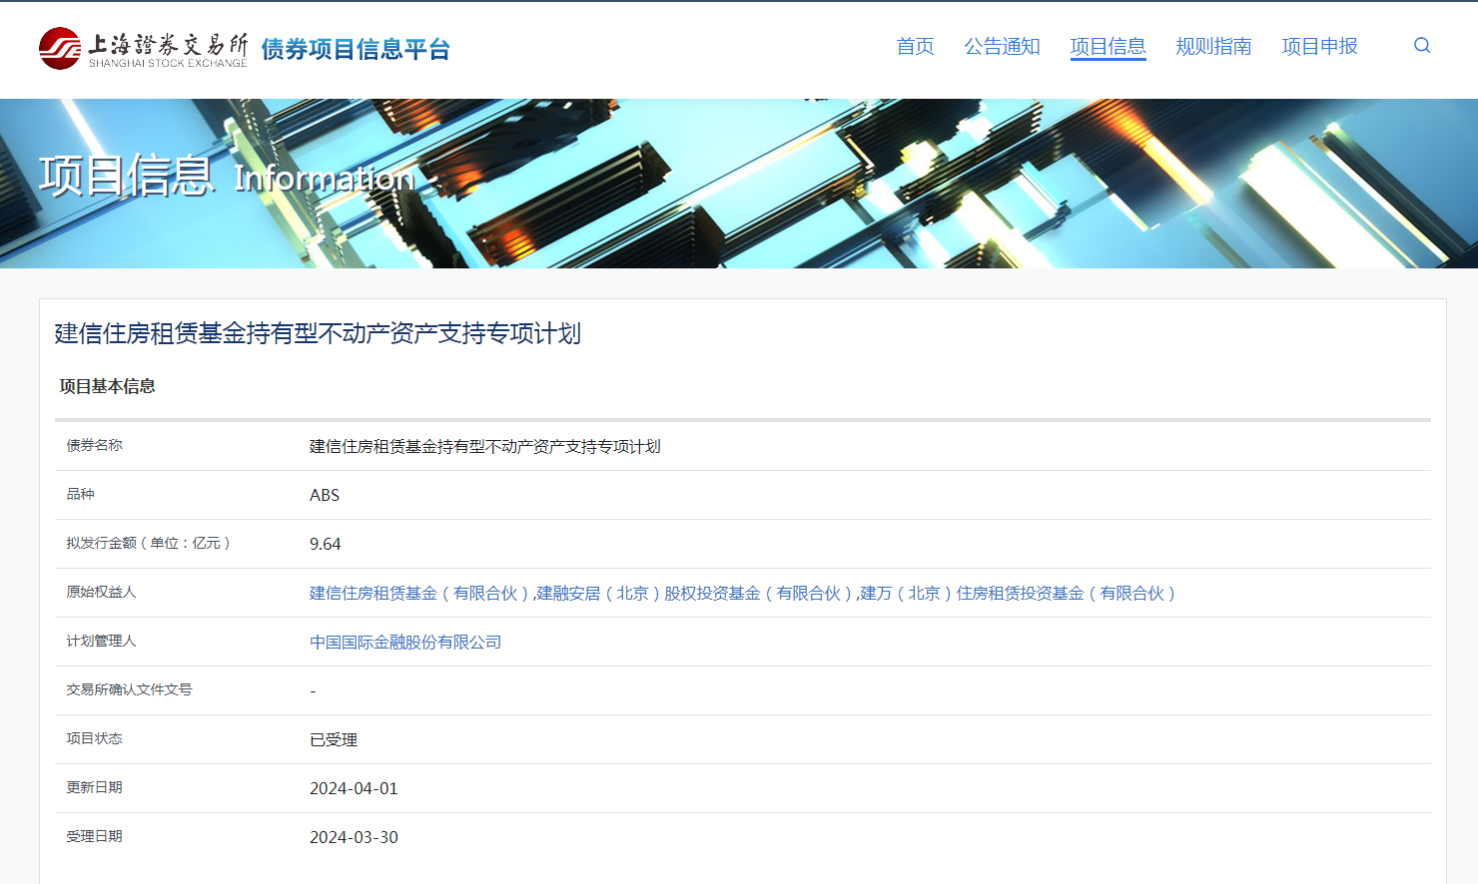Screen dimensions: 1478x884
Task: Click the 上海证券交易所 logo text
Action: 168,46
